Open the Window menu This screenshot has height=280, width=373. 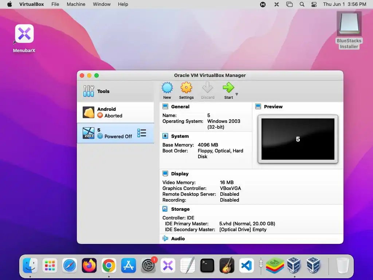pos(102,4)
